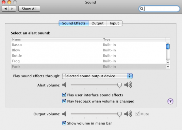Image resolution: width=182 pixels, height=130 pixels.
Task: Select the Funk alert sound
Action: point(89,66)
